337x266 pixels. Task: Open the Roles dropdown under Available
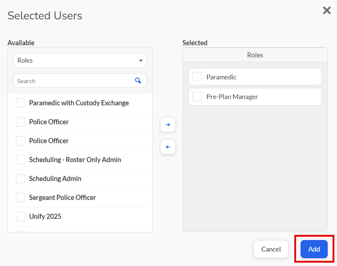(x=80, y=60)
